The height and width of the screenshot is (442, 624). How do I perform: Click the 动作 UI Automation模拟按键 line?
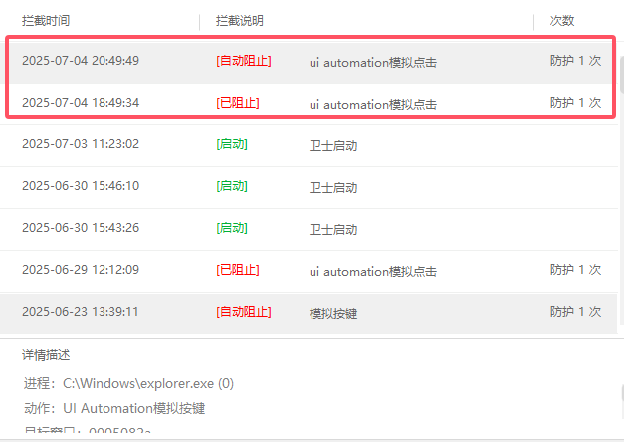114,408
